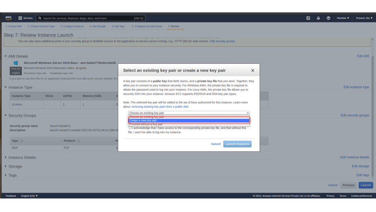Go to step 6. Configure Security Group
Image resolution: width=376 pixels, height=212 pixels.
point(147,26)
